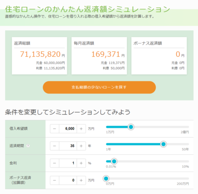This screenshot has height=194, width=198.
Task: Open the help icon beside 返済期間
Action: coord(28,146)
